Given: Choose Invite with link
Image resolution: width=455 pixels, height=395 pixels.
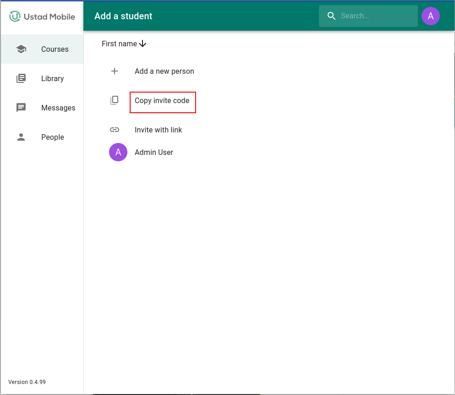Looking at the screenshot, I should [158, 130].
